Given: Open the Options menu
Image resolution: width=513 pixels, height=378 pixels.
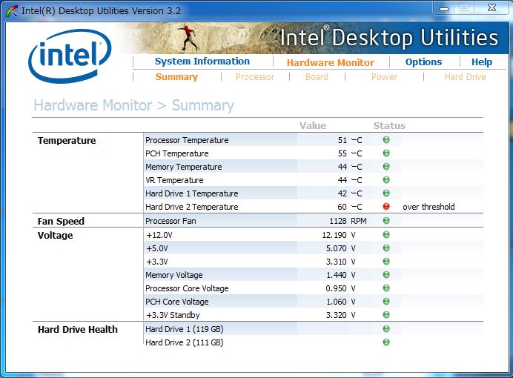Looking at the screenshot, I should 424,62.
